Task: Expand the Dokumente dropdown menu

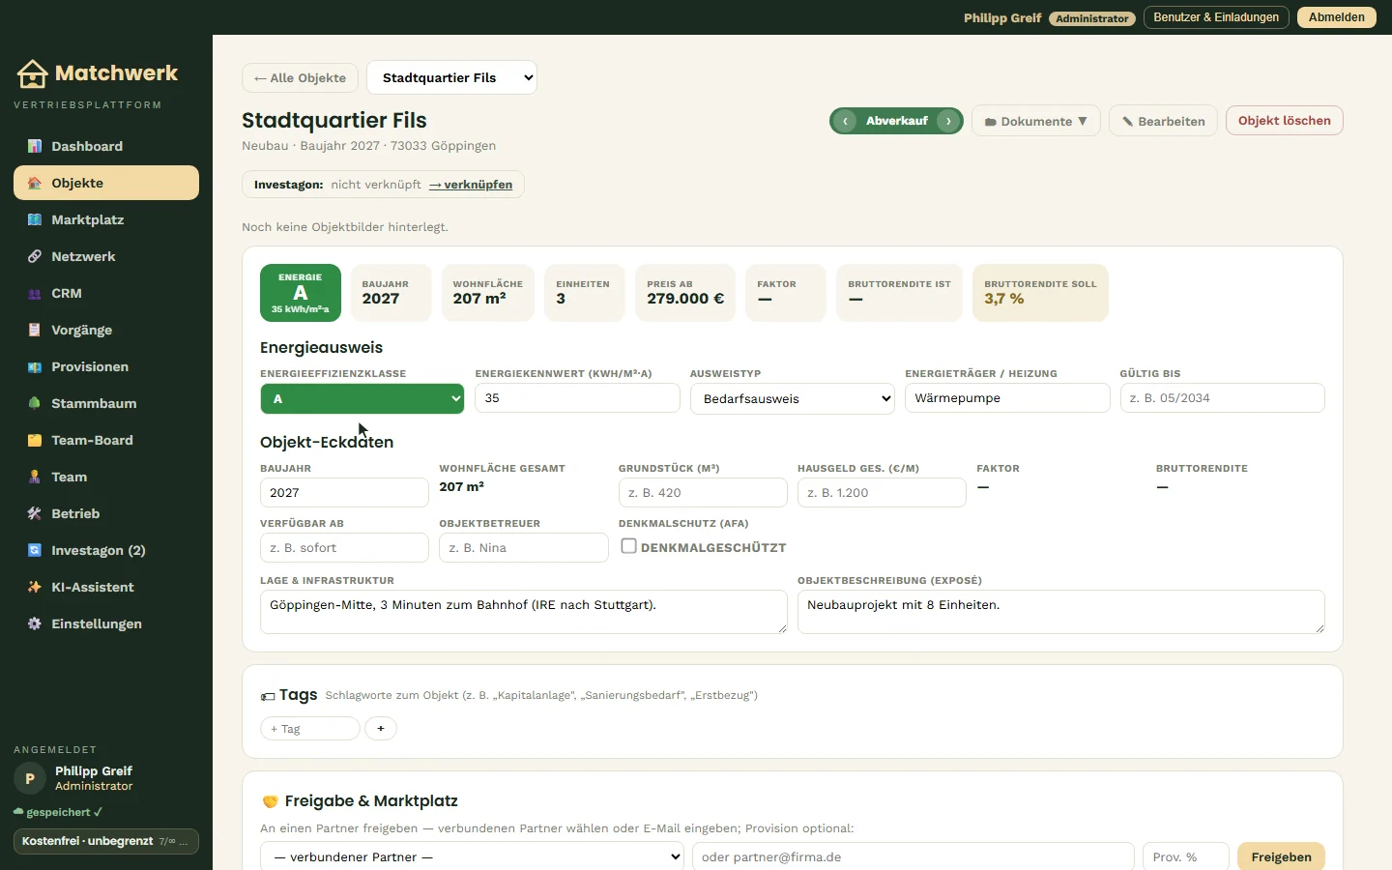Action: [x=1036, y=121]
